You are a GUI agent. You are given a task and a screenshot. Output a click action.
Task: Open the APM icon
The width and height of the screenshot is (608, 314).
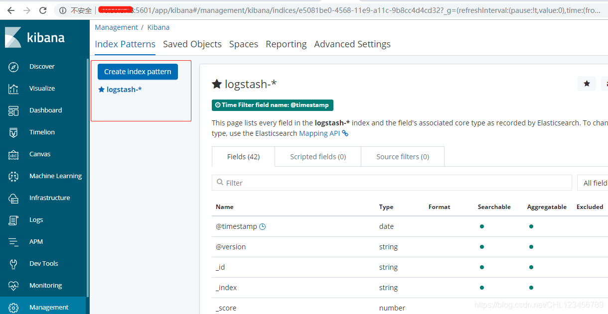coord(13,242)
